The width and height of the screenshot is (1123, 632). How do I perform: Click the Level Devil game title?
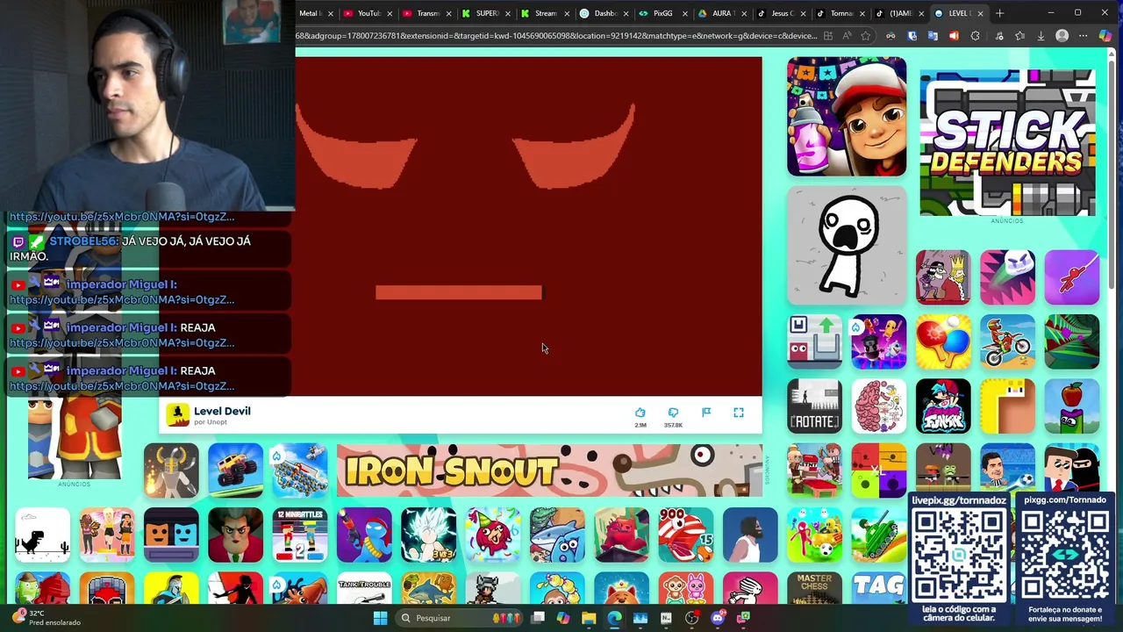tap(222, 411)
